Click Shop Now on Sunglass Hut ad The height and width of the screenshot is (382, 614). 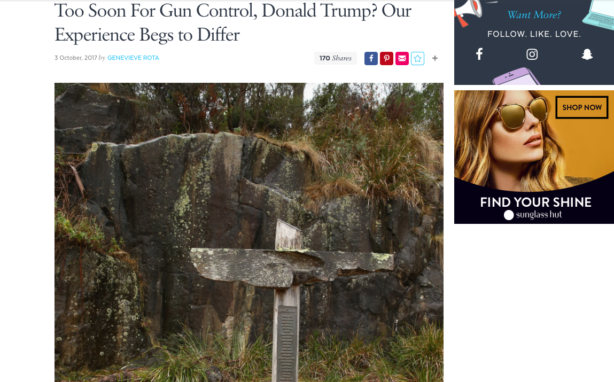tap(582, 107)
